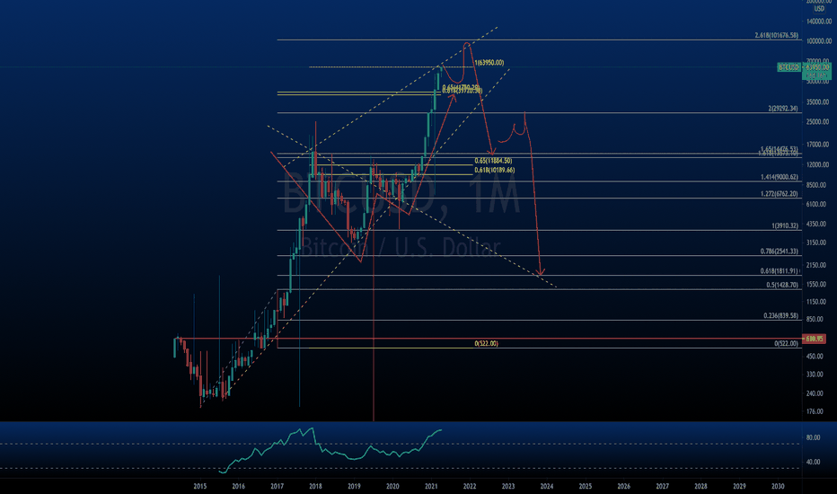
Task: Click the 17000.00 price axis value
Action: tap(818, 145)
